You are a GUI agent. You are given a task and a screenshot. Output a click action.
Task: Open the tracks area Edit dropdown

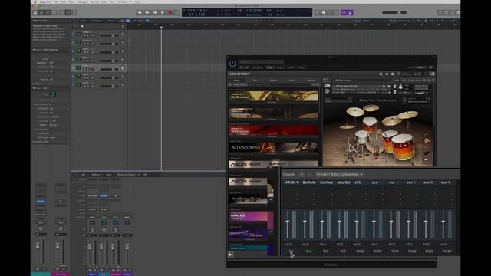(84, 21)
